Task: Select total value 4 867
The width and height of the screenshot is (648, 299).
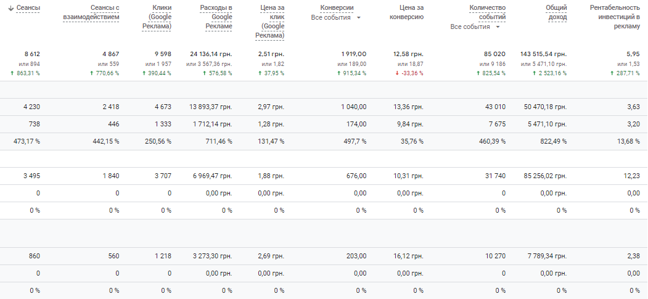Action: tap(111, 54)
